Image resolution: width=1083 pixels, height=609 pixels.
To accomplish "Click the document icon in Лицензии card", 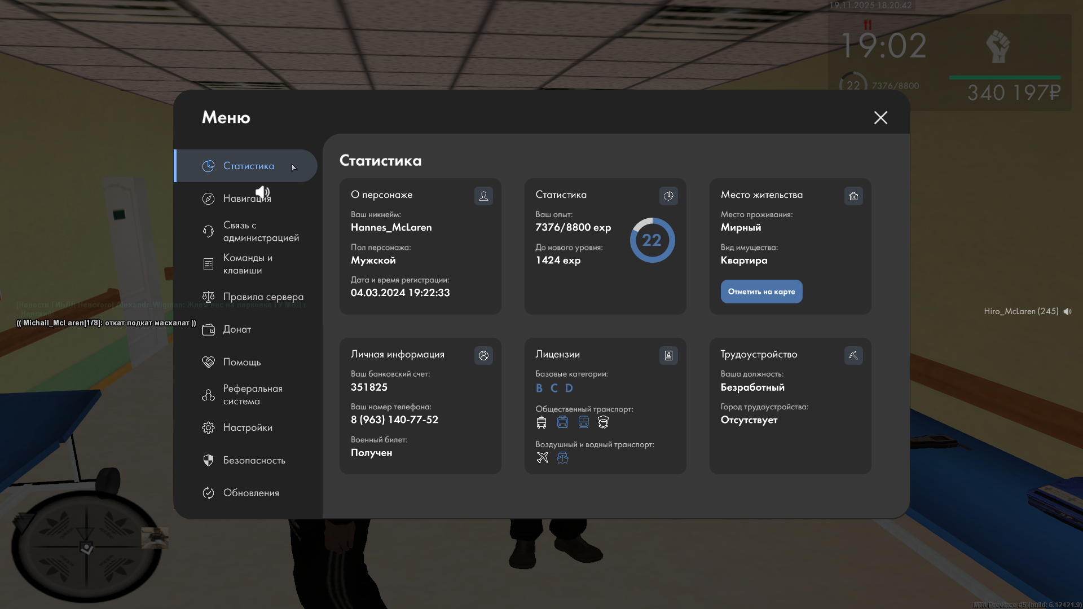I will pyautogui.click(x=668, y=355).
